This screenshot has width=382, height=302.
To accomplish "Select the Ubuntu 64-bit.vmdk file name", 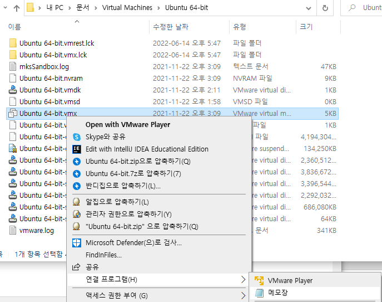I will pos(50,90).
